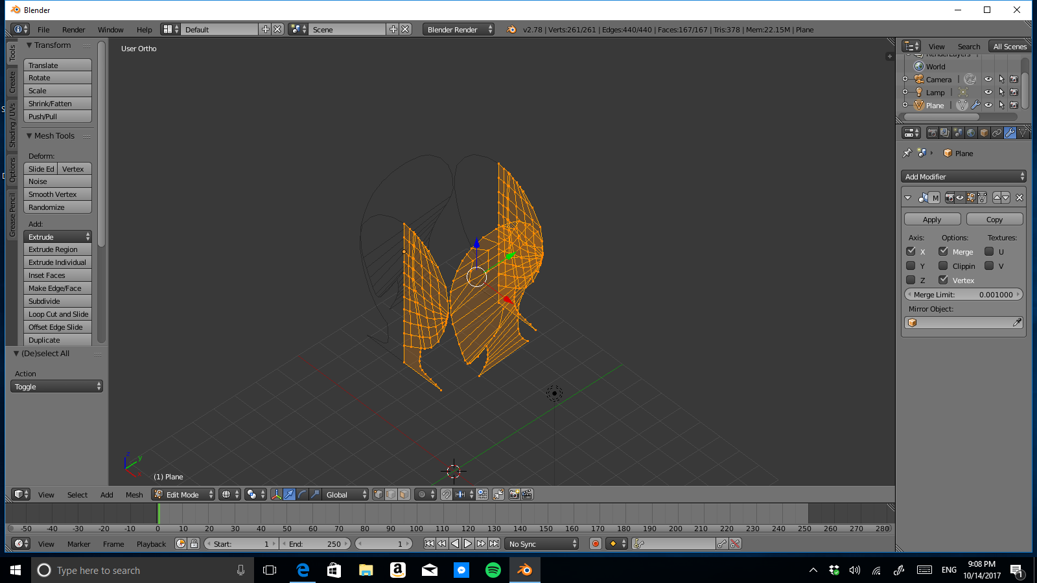Adjust the Merge Limit value slider
Screen dimensions: 1037x583
963,294
